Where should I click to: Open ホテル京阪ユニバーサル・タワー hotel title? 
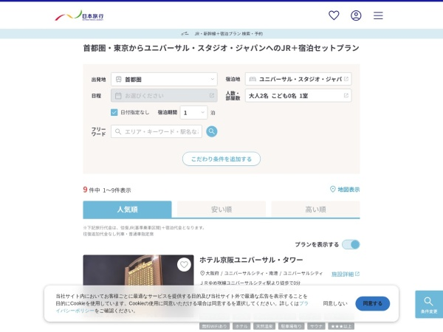tap(251, 260)
